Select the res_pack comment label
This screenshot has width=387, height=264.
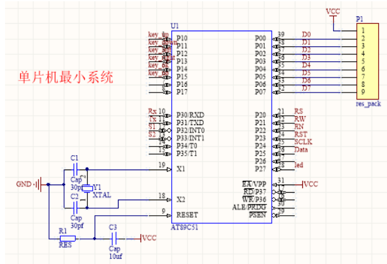point(368,104)
